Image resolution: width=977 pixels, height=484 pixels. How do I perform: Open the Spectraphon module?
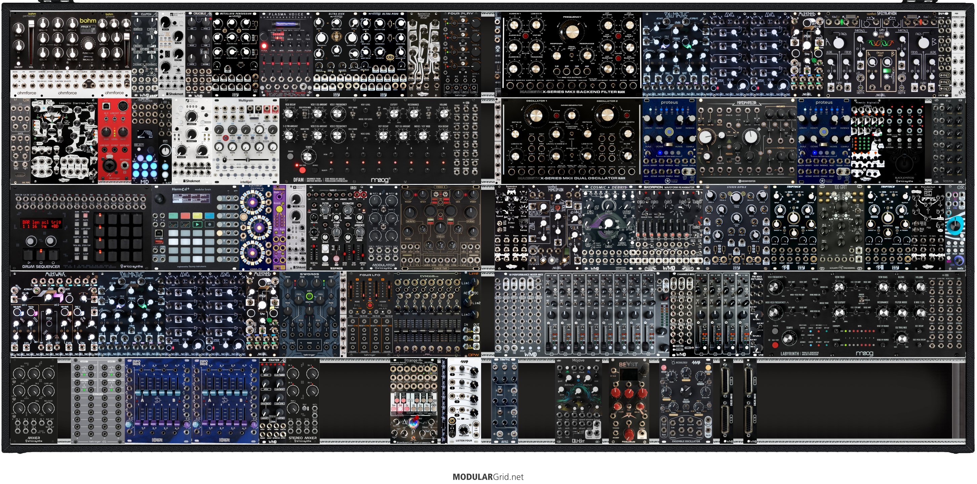(x=881, y=54)
